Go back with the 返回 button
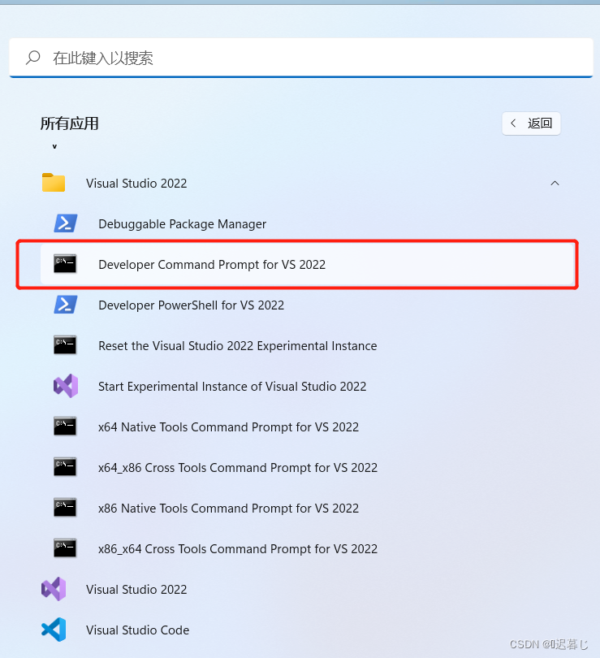This screenshot has width=600, height=658. (531, 123)
